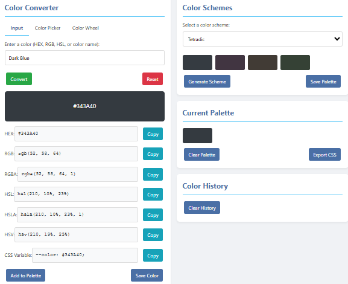The image size is (348, 284).
Task: Select the swatch in Current Palette
Action: pos(197,136)
